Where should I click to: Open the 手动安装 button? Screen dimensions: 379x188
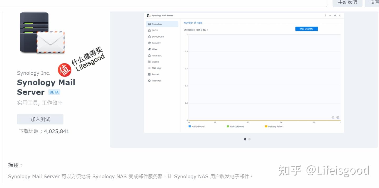tap(347, 3)
